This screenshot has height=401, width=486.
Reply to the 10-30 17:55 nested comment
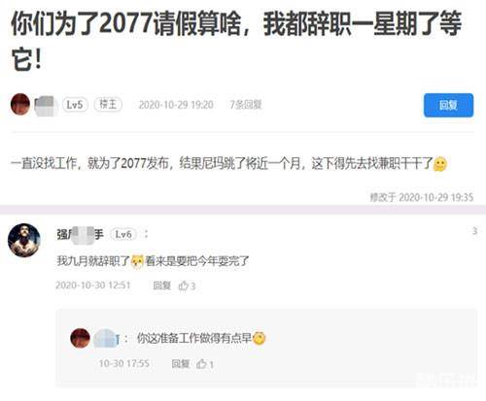click(x=181, y=364)
